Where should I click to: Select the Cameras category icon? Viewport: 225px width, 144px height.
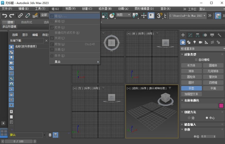point(200,42)
